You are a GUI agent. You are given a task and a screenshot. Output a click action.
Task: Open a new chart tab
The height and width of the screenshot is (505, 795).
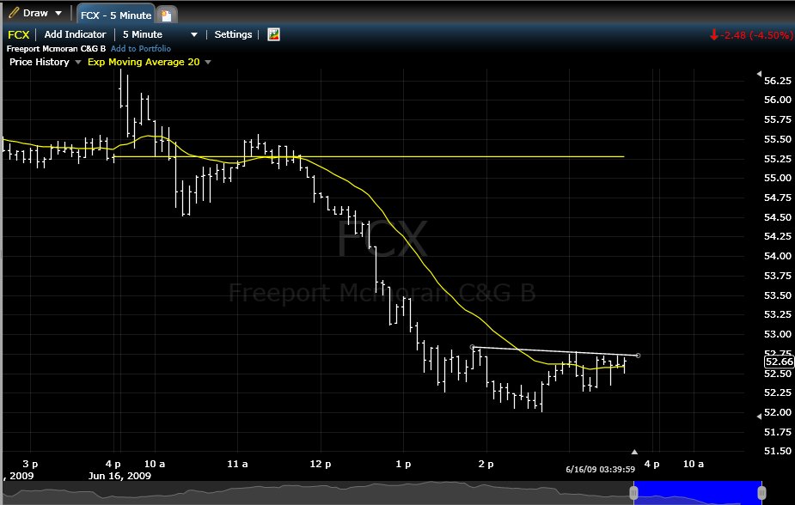(x=166, y=15)
